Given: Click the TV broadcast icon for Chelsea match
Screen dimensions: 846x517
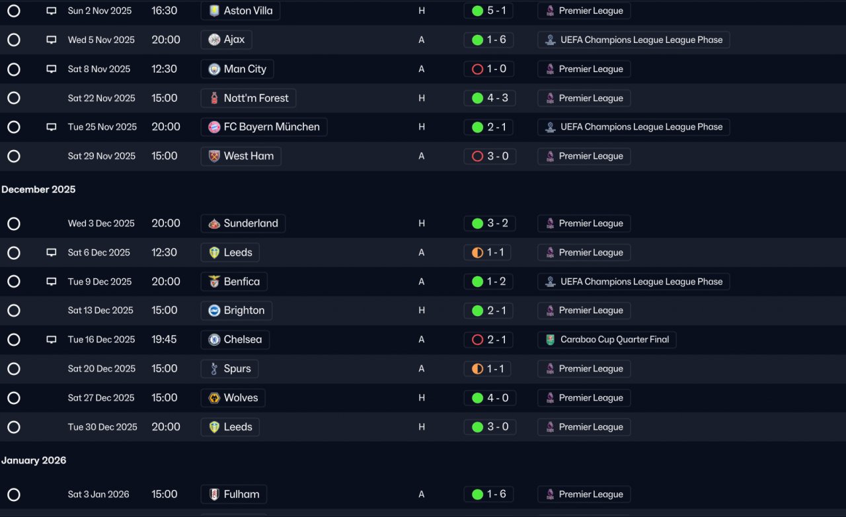Looking at the screenshot, I should coord(52,340).
